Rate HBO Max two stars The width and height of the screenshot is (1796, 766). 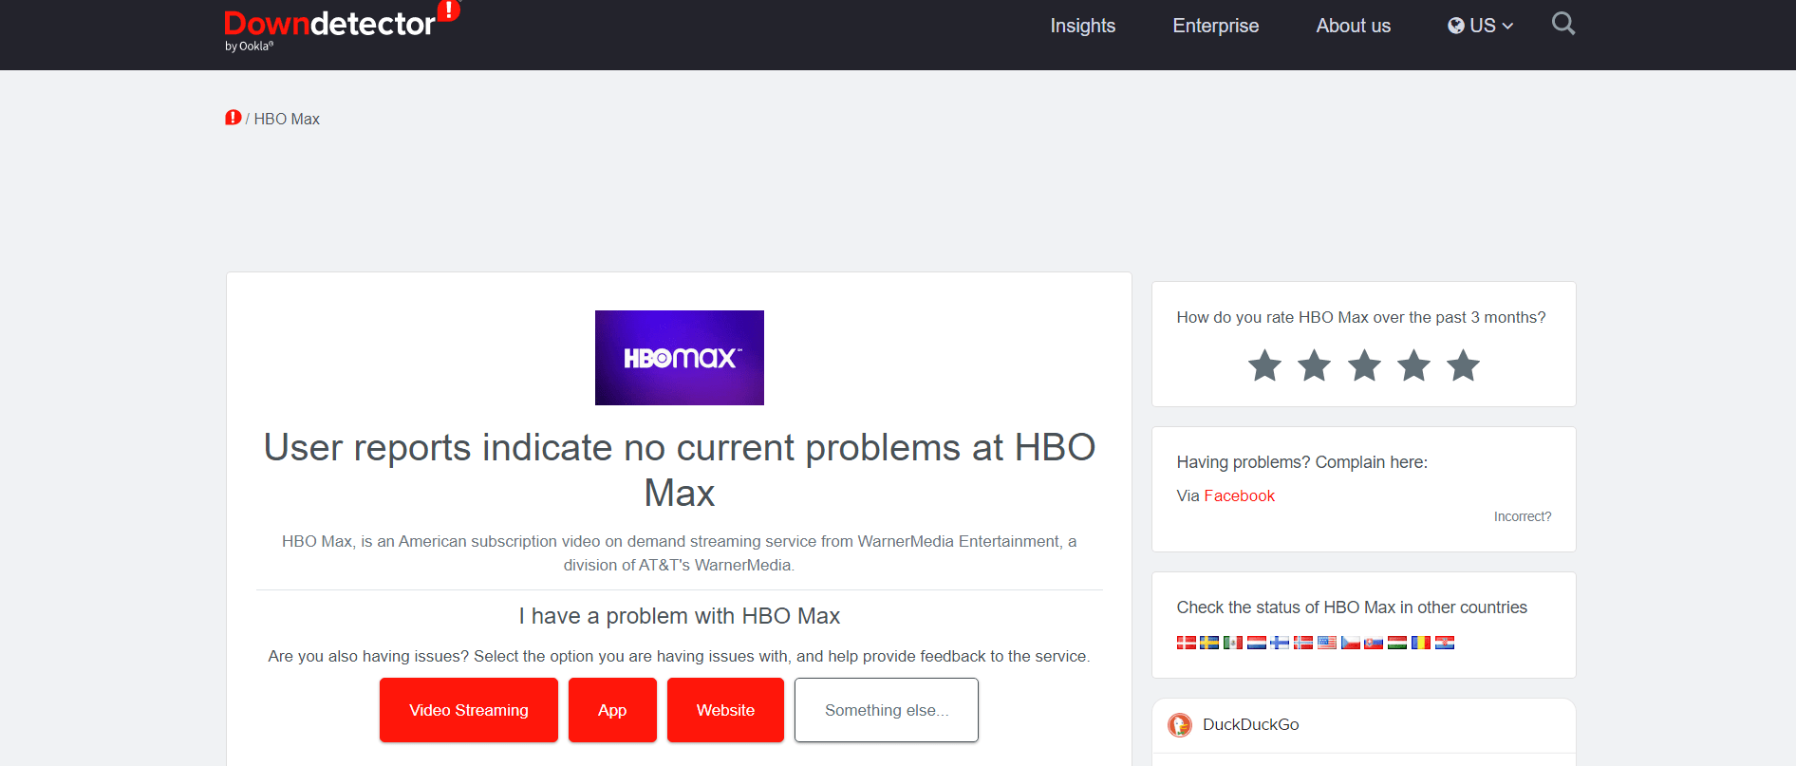point(1314,365)
